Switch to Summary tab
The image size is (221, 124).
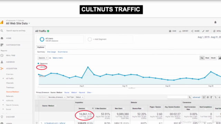[41, 52]
